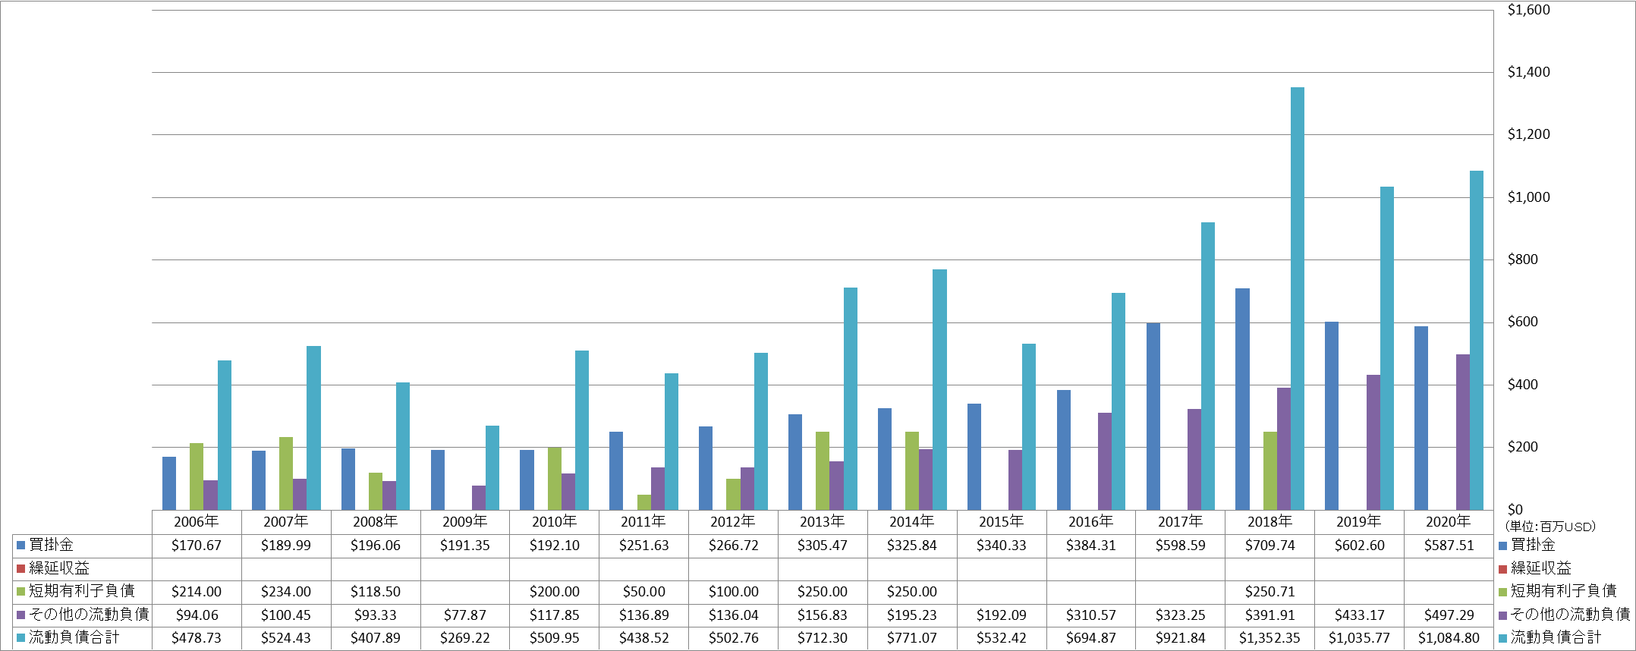The image size is (1636, 651).
Task: Click the 2020年 column header
Action: point(1449,522)
